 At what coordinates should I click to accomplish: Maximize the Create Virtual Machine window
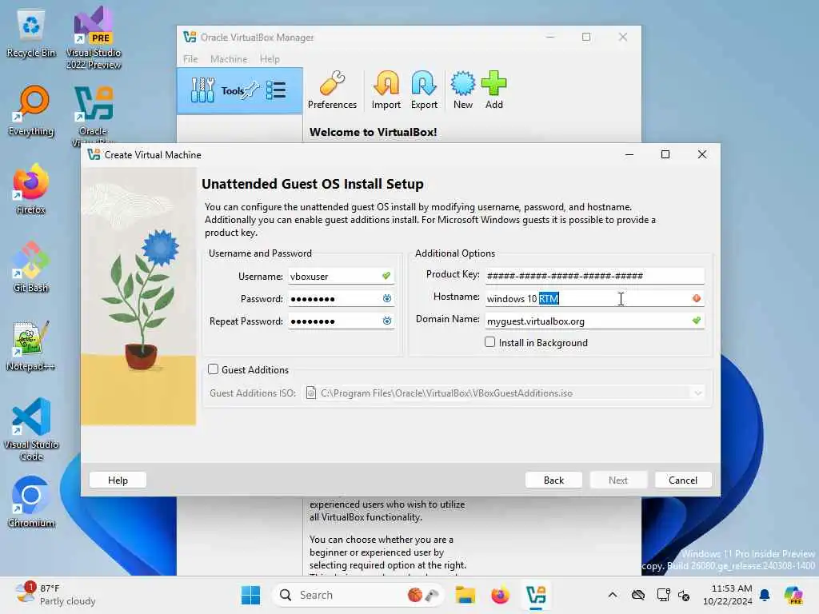(665, 154)
